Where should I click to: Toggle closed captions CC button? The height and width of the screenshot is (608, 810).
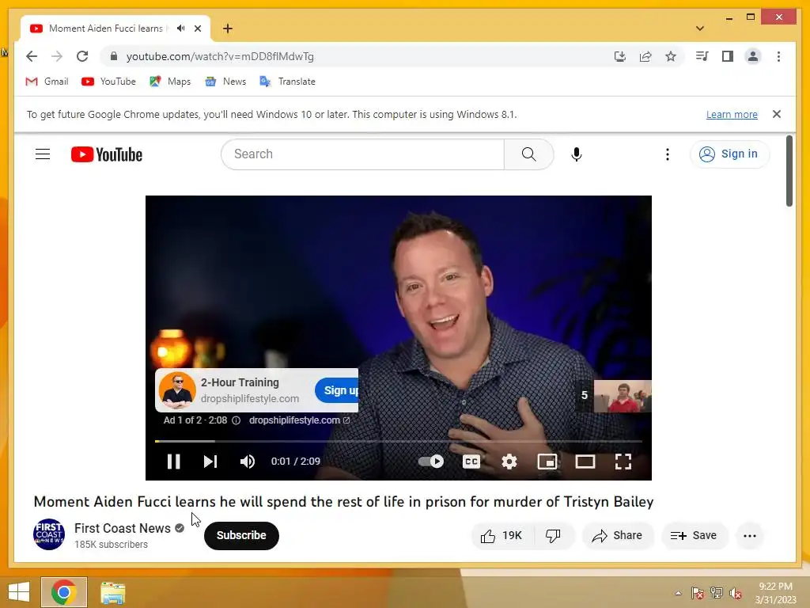coord(471,462)
